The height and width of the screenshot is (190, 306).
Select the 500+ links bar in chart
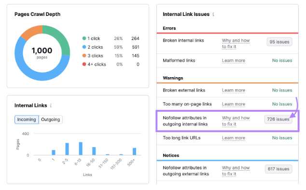(134, 151)
